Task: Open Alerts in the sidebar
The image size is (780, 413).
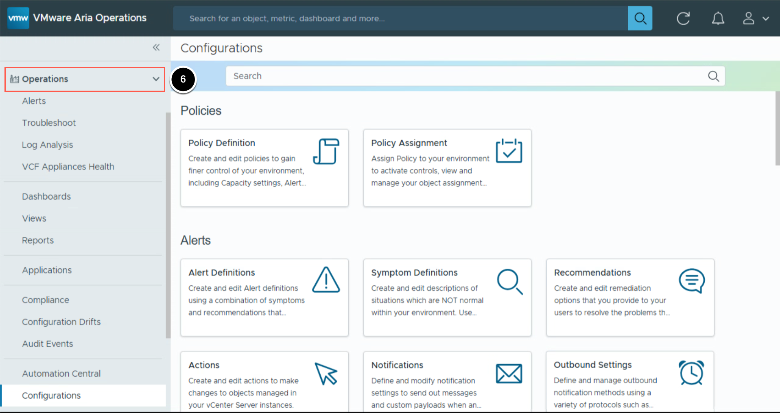Action: click(34, 101)
